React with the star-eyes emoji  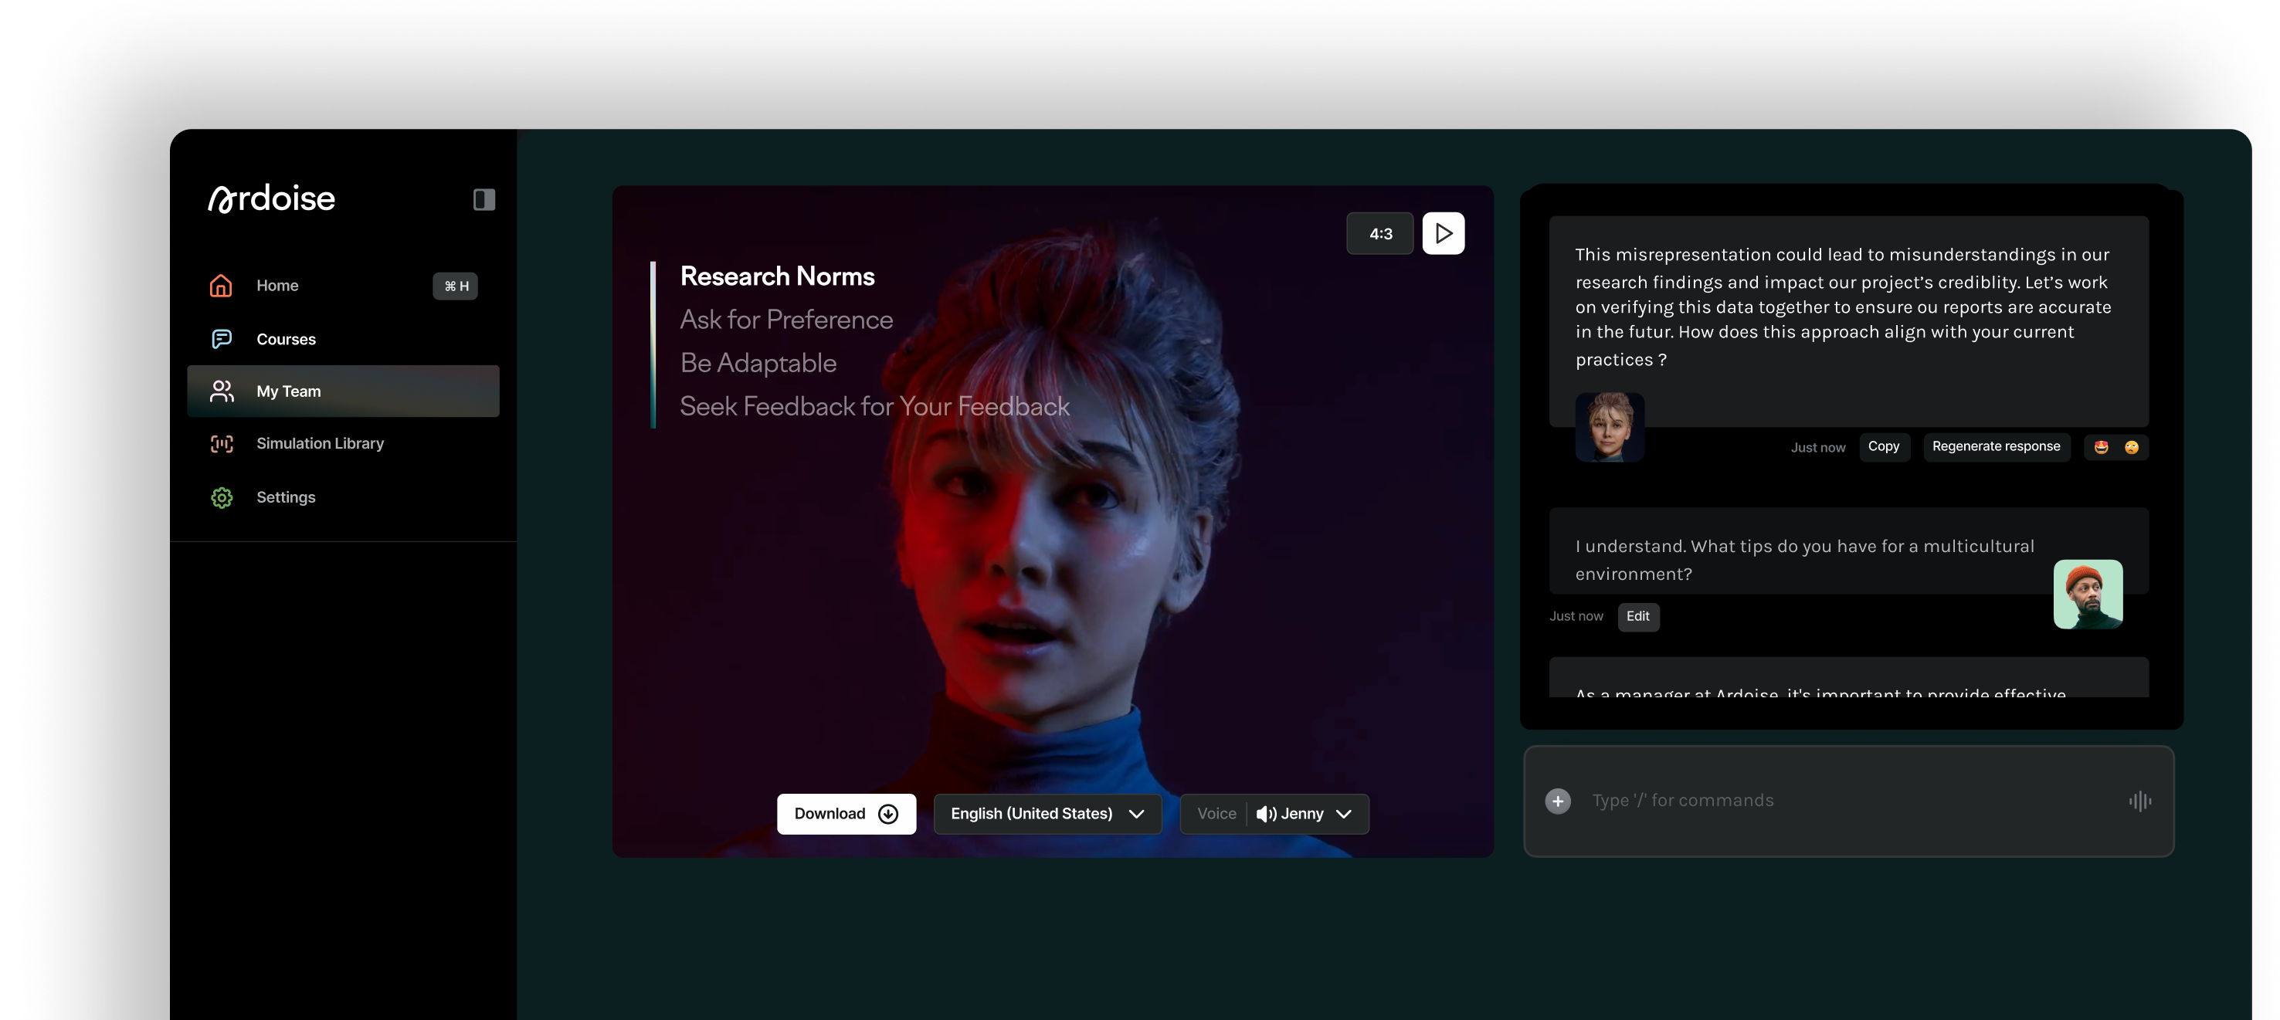(2102, 448)
